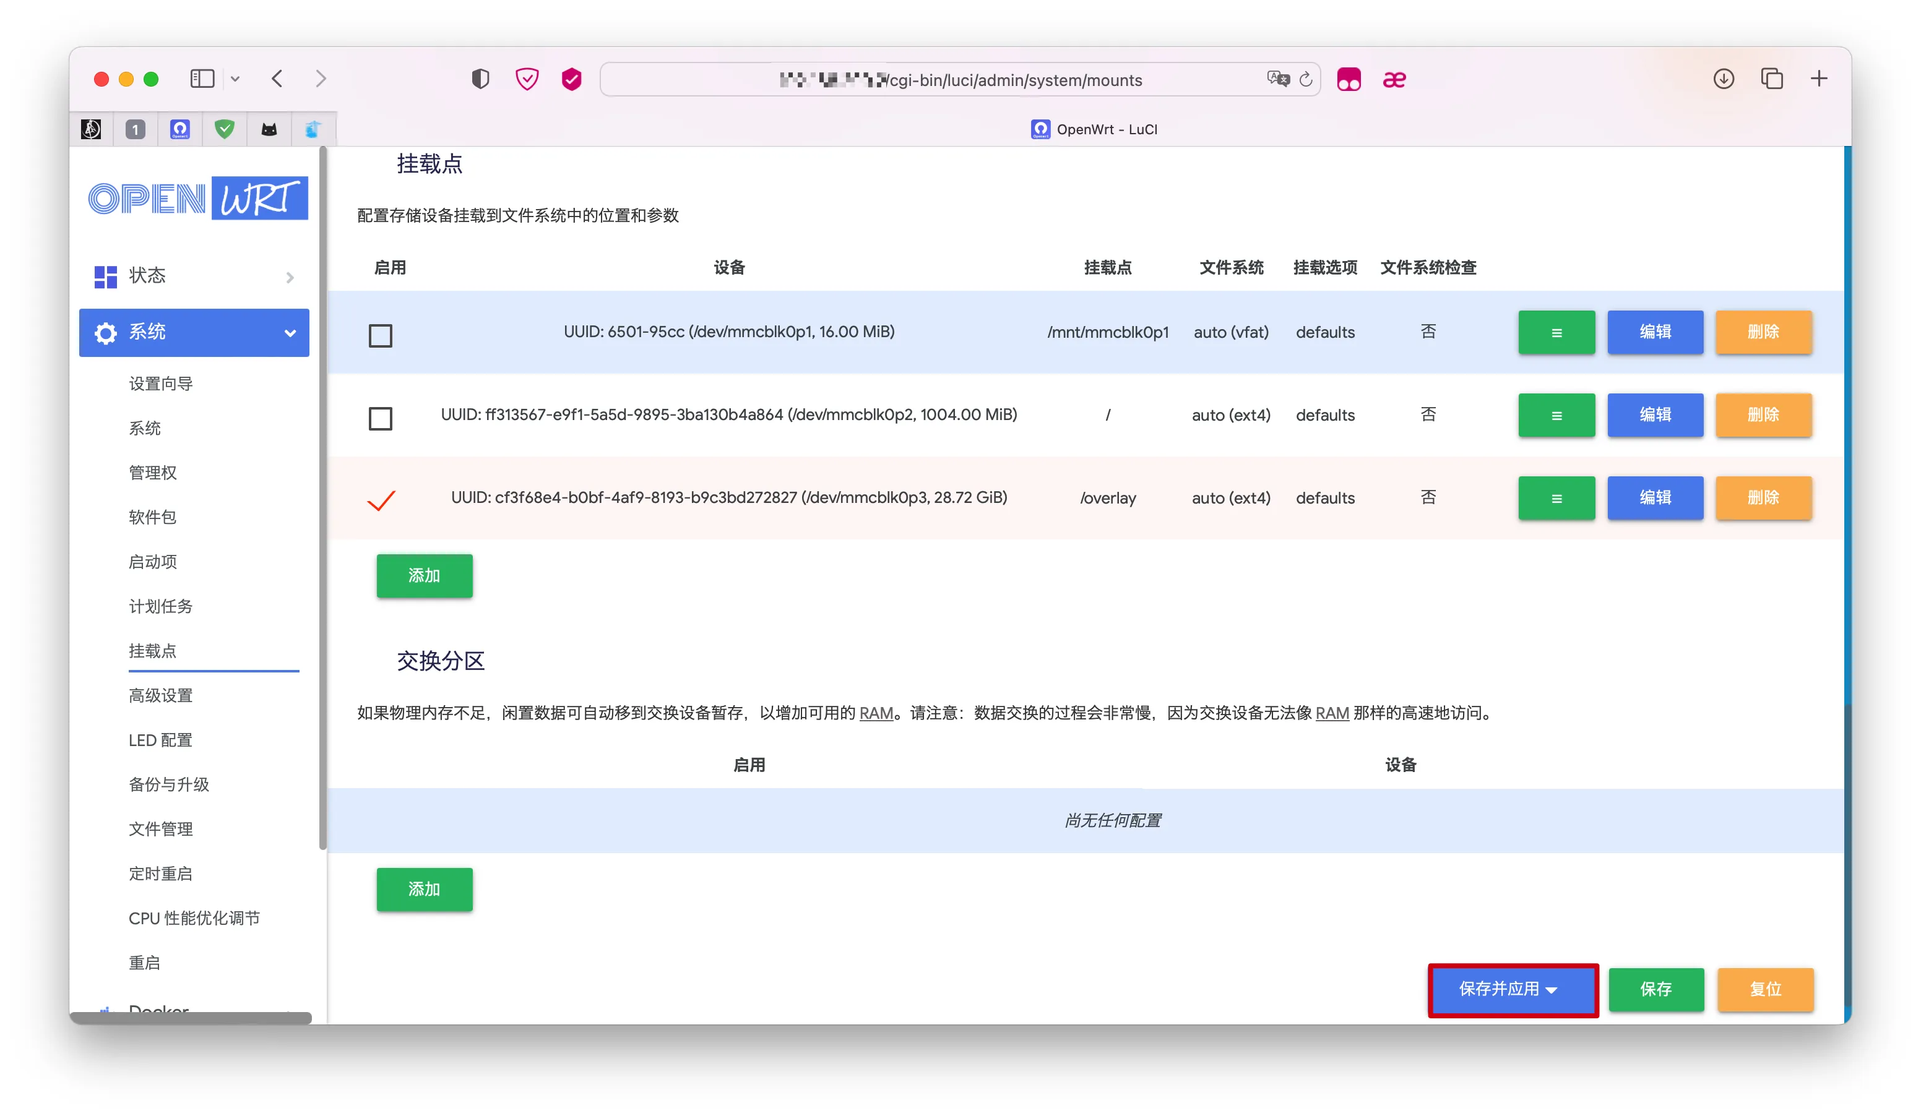Select the blue OpenWrt pinned tab

pyautogui.click(x=180, y=129)
